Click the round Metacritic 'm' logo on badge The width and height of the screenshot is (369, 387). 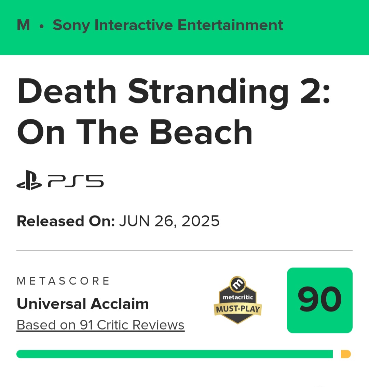(x=238, y=284)
